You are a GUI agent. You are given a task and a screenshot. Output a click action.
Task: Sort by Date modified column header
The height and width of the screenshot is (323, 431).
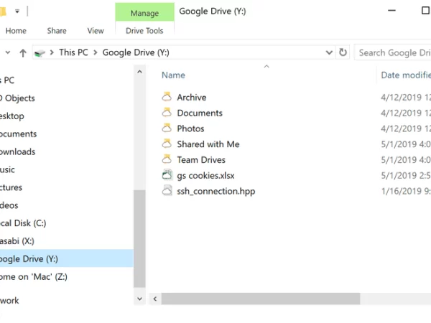tap(406, 75)
